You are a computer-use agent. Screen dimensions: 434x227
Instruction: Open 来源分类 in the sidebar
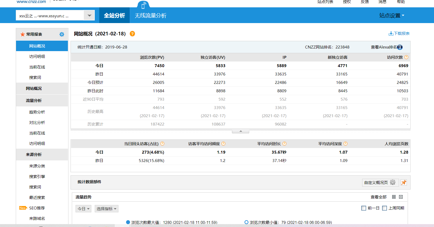tap(37, 166)
